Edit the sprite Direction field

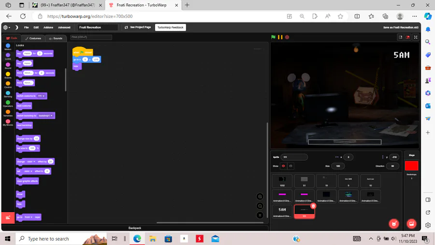coord(392,166)
